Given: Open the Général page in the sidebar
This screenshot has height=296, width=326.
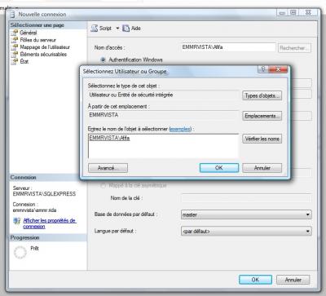Looking at the screenshot, I should [28, 33].
